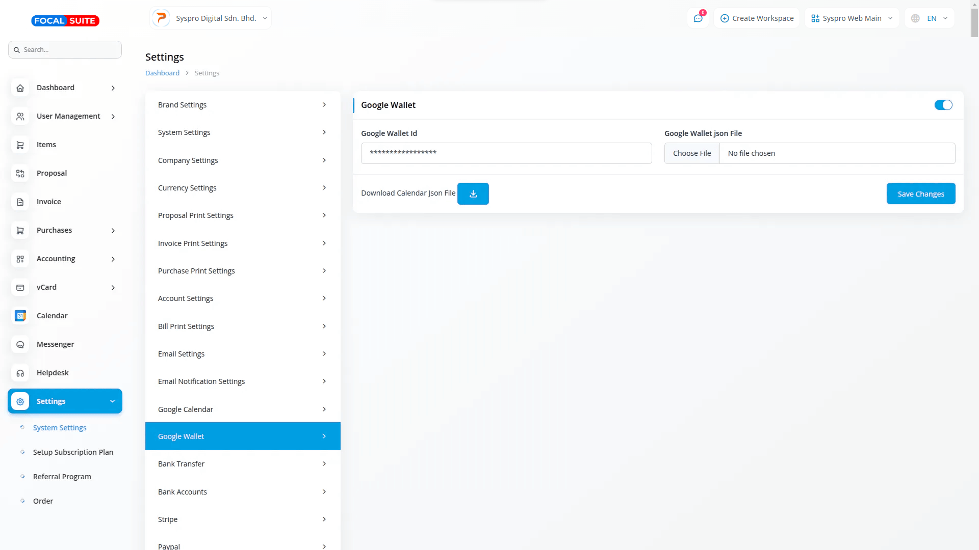This screenshot has height=550, width=979.
Task: Click the Google Wallet Id input field
Action: [506, 153]
